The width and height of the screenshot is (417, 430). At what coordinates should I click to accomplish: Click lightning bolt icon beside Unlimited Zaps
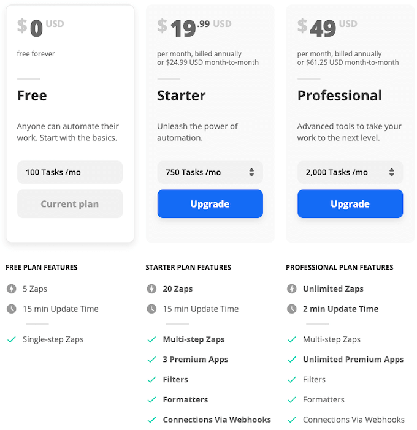[291, 289]
